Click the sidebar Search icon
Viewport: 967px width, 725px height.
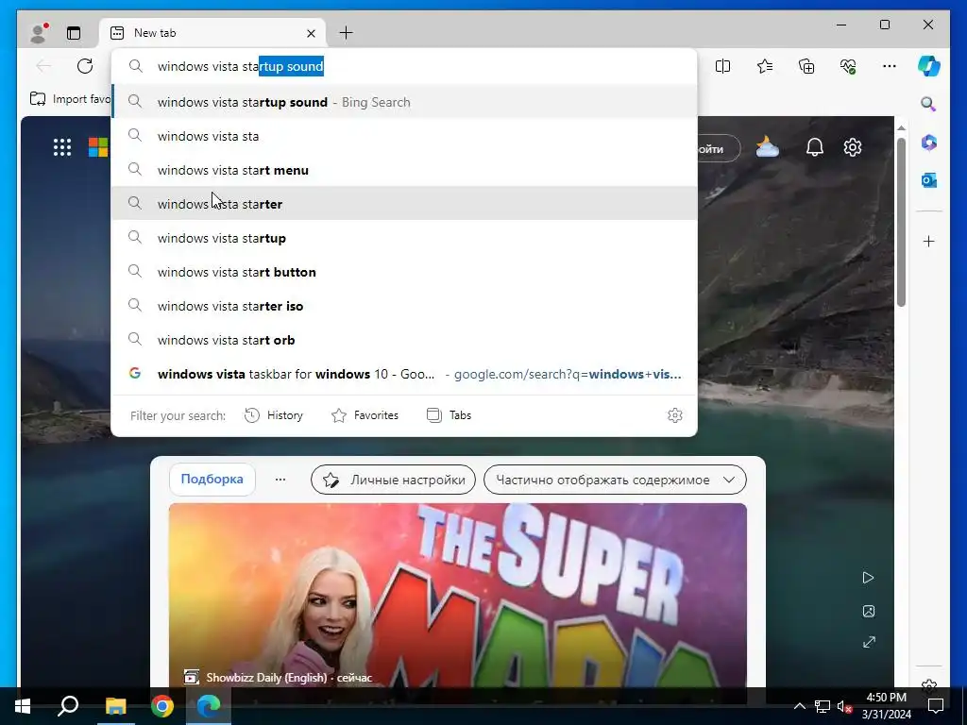tap(928, 104)
